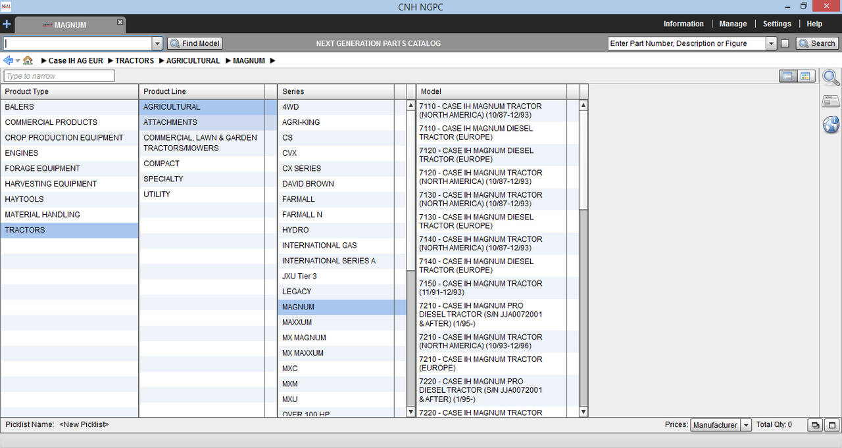The height and width of the screenshot is (448, 842).
Task: Click the Model column header
Action: [x=491, y=92]
